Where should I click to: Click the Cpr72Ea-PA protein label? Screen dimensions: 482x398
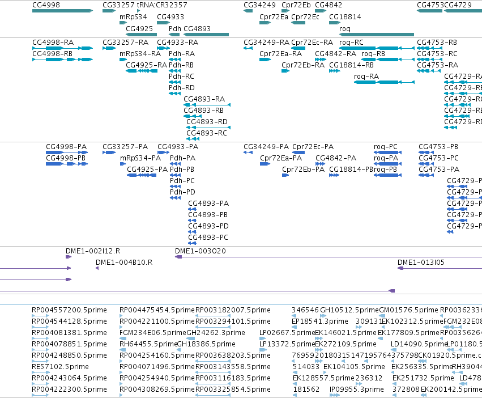pos(281,158)
